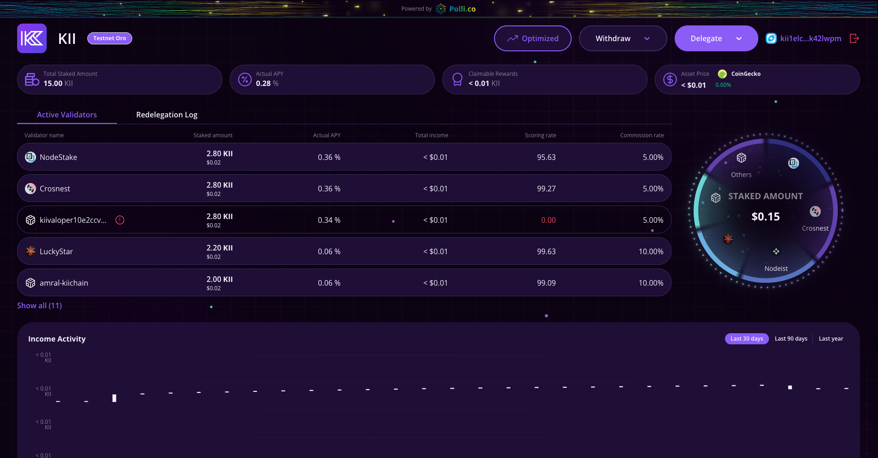The height and width of the screenshot is (458, 878).
Task: Click the LuckyStar flower avatar icon
Action: pos(30,251)
